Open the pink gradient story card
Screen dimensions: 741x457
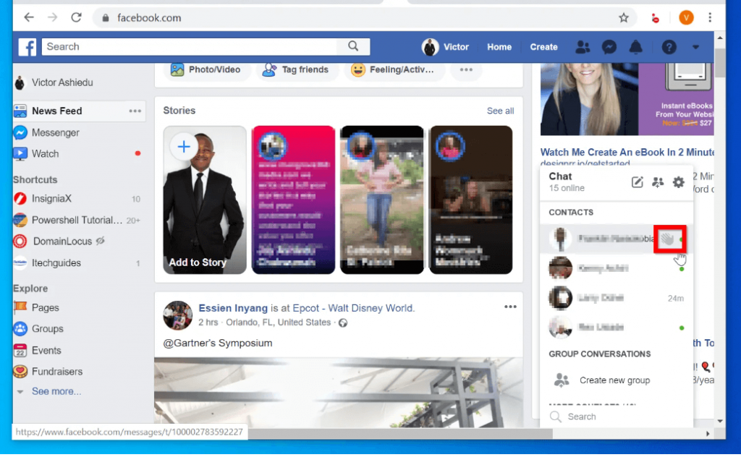click(x=293, y=200)
